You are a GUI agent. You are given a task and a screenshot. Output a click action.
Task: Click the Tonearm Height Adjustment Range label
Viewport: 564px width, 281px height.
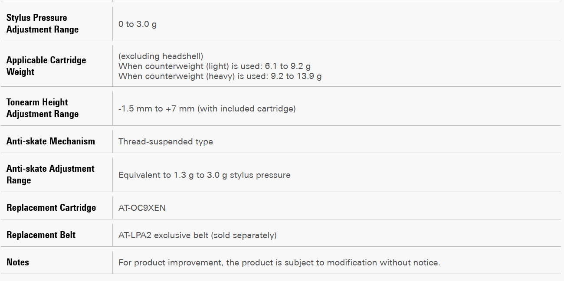point(43,108)
